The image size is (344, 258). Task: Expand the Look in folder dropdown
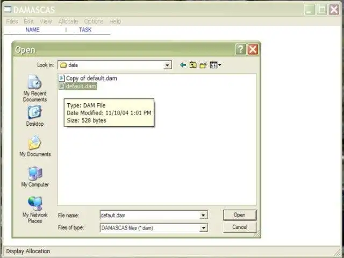[167, 65]
